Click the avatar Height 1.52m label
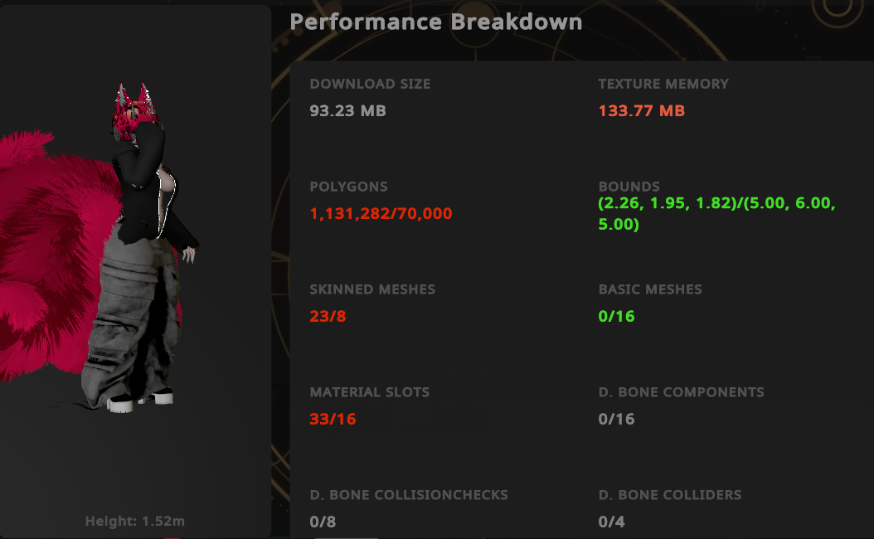Viewport: 874px width, 539px height. click(x=135, y=522)
